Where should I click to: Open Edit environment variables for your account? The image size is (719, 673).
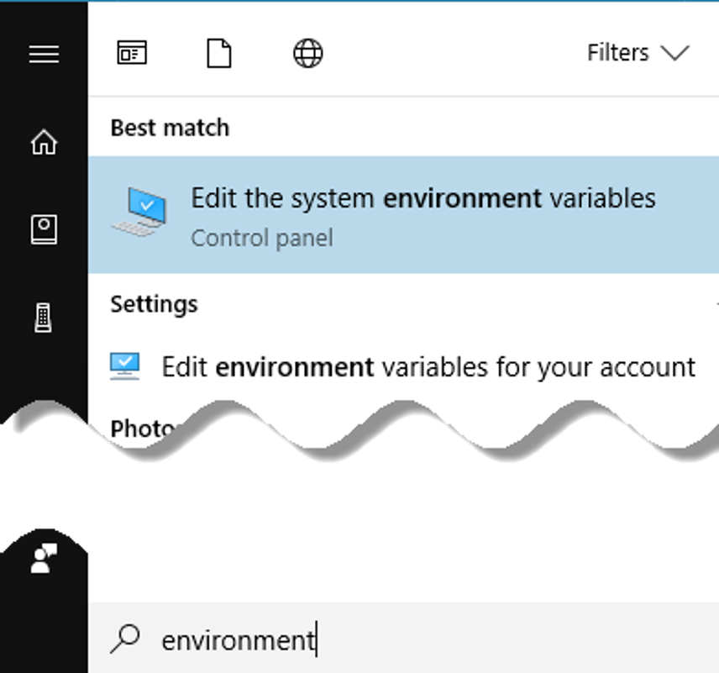(x=428, y=367)
